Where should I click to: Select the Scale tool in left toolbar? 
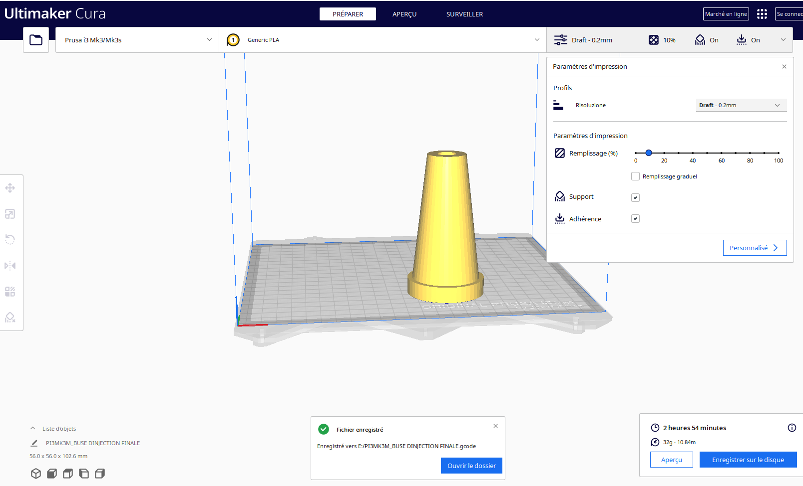pos(10,214)
